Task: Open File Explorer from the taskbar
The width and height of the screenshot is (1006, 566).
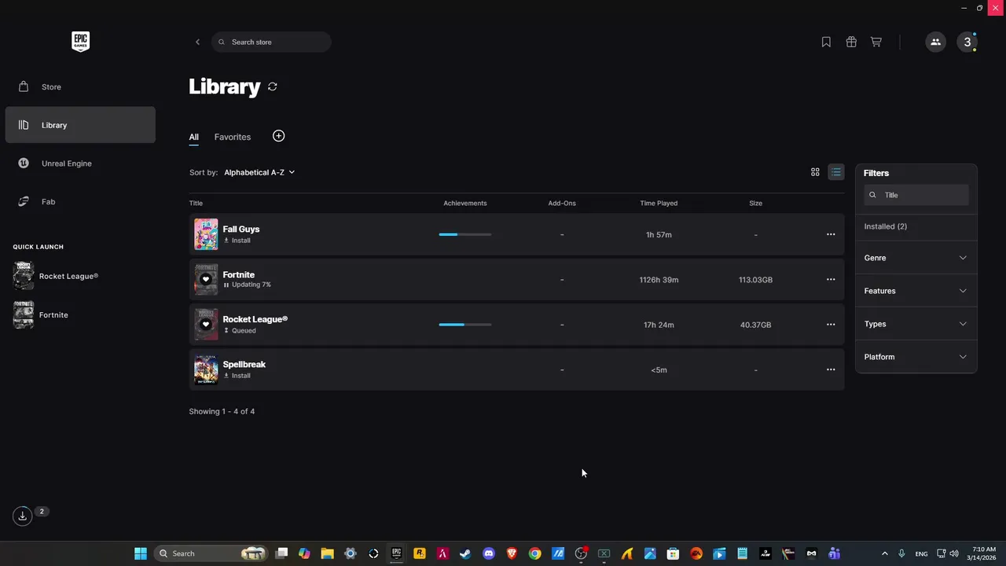Action: tap(328, 553)
